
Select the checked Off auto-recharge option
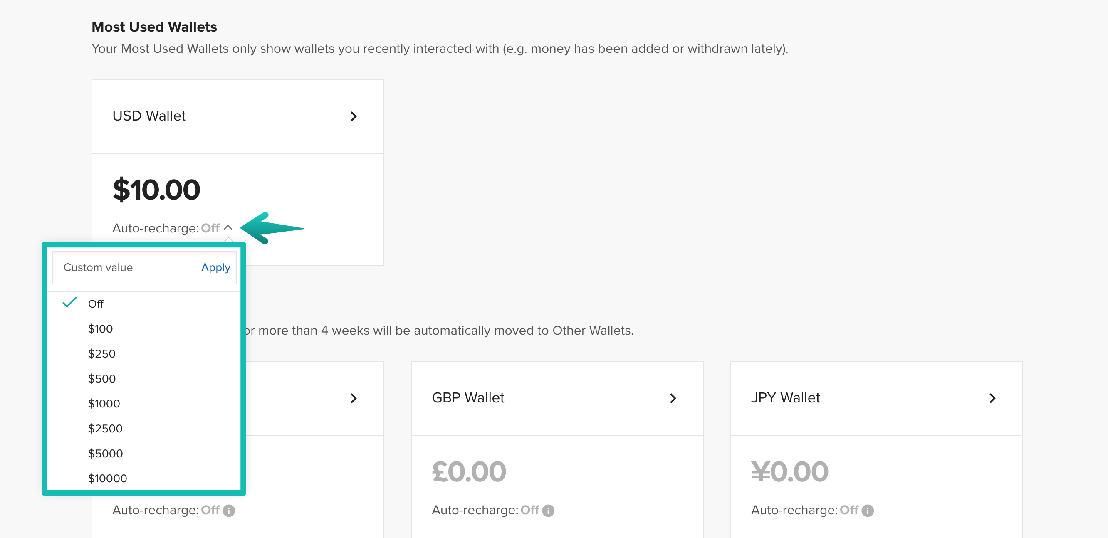tap(96, 304)
